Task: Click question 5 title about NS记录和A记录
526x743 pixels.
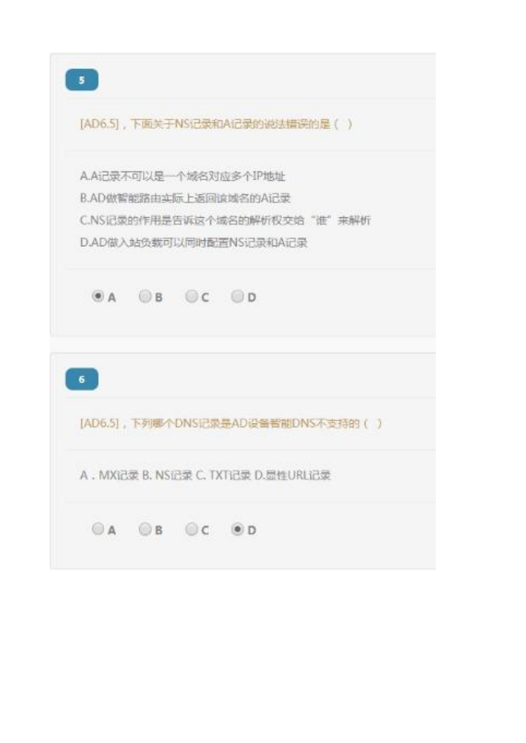Action: click(216, 124)
